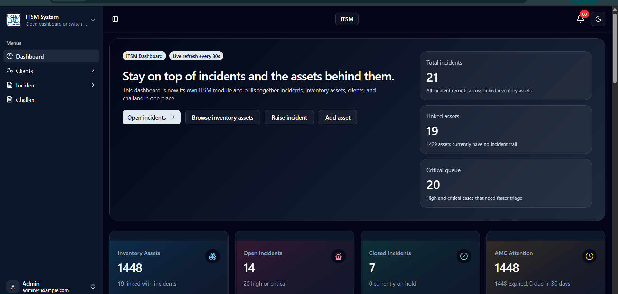Open the Admin account menu chevrons
The width and height of the screenshot is (618, 294).
point(93,287)
